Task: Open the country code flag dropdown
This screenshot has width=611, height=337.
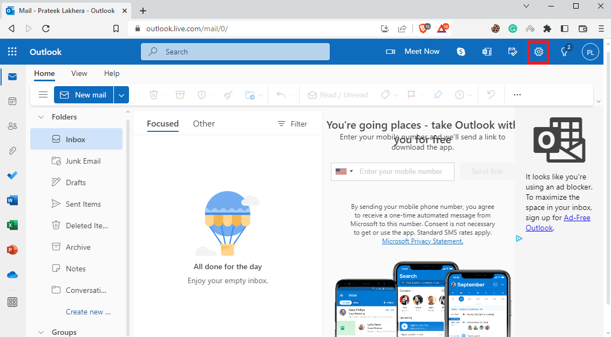Action: (x=344, y=171)
